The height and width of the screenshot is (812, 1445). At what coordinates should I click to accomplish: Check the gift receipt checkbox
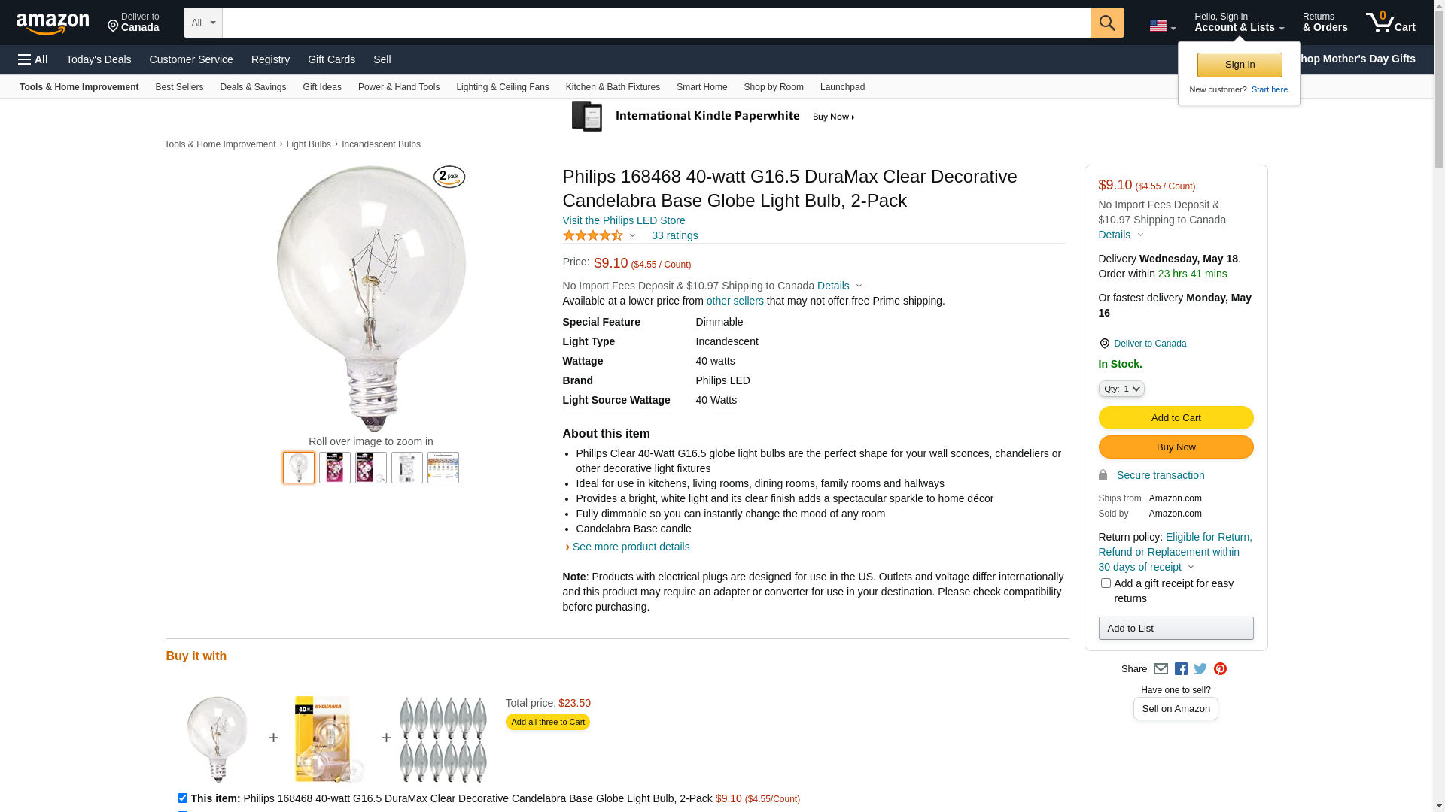pyautogui.click(x=1106, y=583)
